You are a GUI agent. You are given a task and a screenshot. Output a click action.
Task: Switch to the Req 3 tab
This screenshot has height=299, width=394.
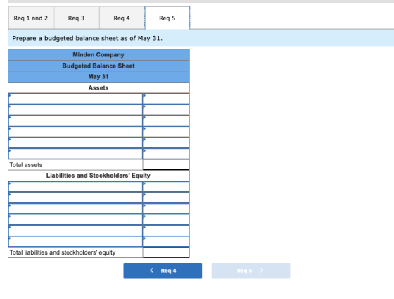(76, 18)
